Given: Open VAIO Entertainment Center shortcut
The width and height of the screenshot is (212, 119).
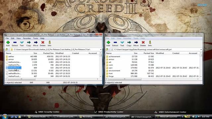Looking at the screenshot, I should 171,112.
